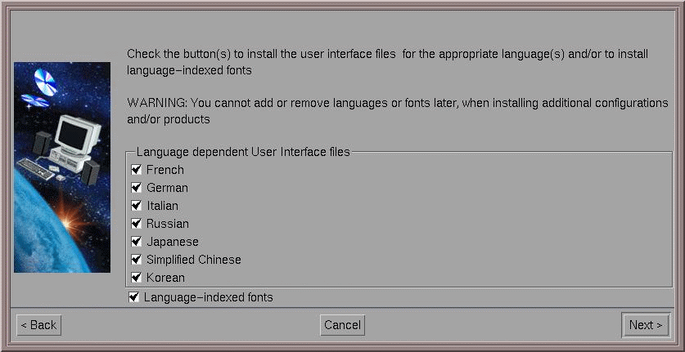Image resolution: width=685 pixels, height=352 pixels.
Task: Click the Language dependent User Interface files title
Action: pyautogui.click(x=243, y=152)
